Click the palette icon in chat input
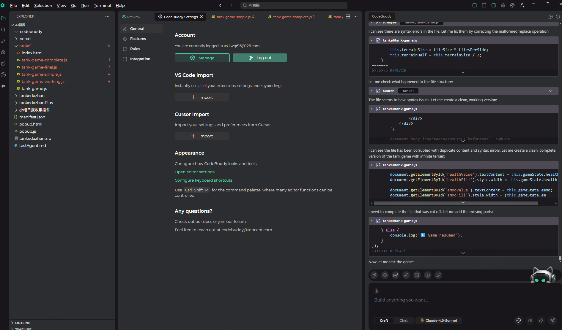The image size is (562, 330). click(x=519, y=321)
